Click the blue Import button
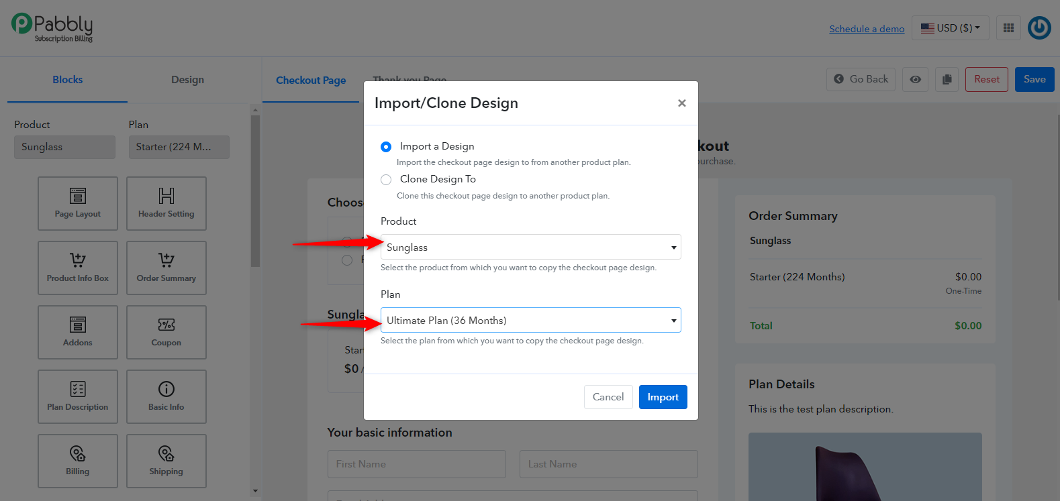This screenshot has height=501, width=1060. pyautogui.click(x=663, y=397)
